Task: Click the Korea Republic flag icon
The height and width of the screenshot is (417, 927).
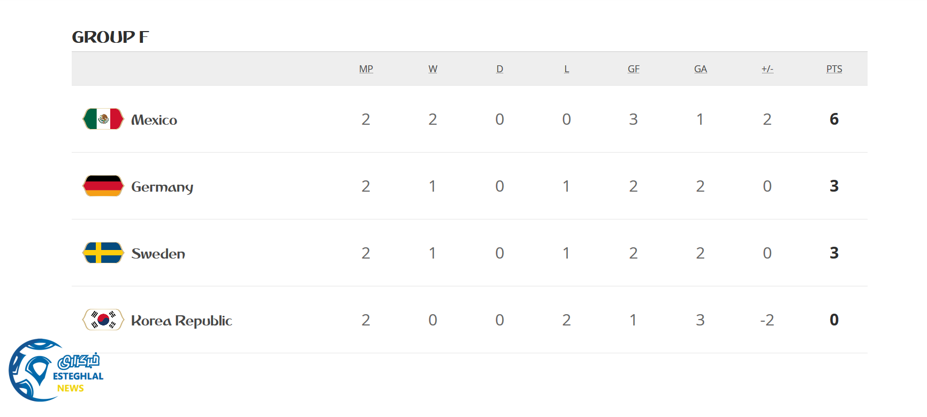Action: [103, 320]
